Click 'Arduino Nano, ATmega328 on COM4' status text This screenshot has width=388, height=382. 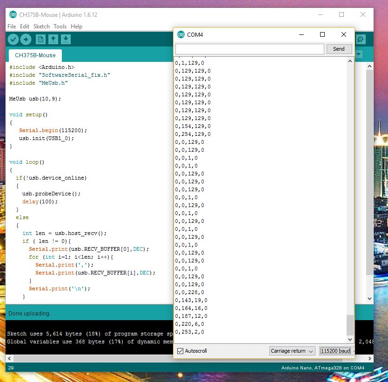323,368
